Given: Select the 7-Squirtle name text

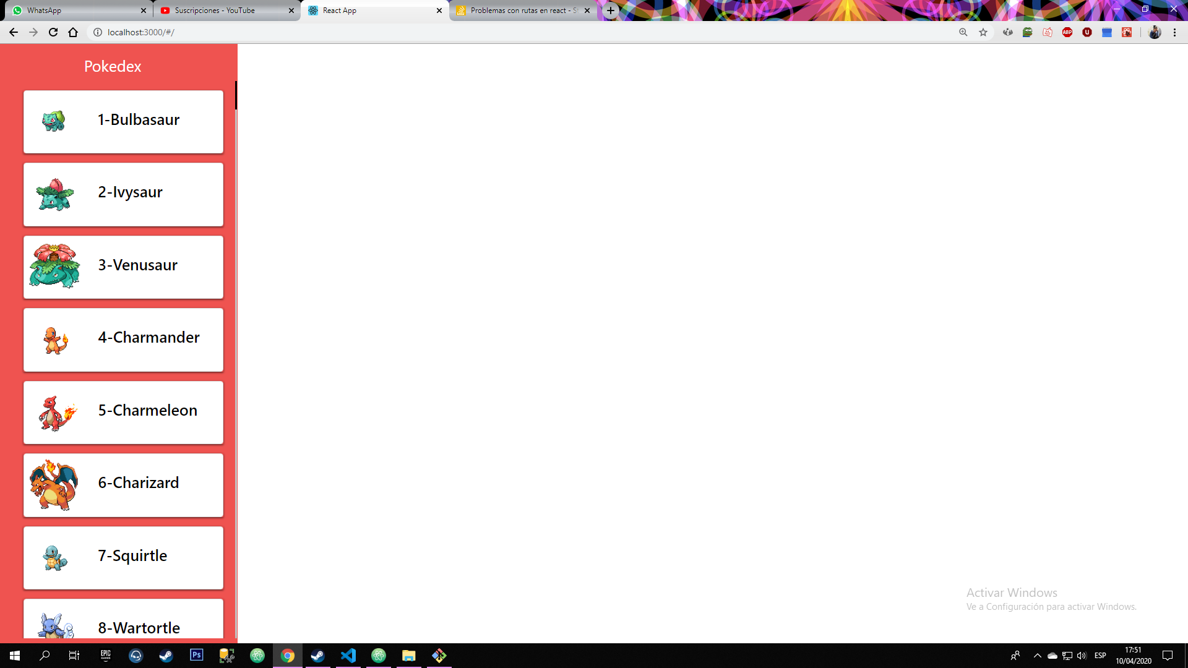Looking at the screenshot, I should click(x=132, y=555).
